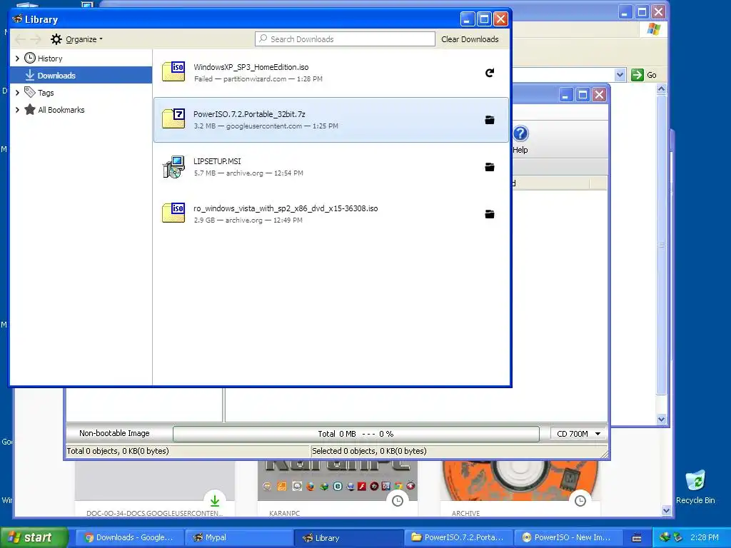
Task: Click the keyboard icon in the taskbar
Action: (x=636, y=538)
